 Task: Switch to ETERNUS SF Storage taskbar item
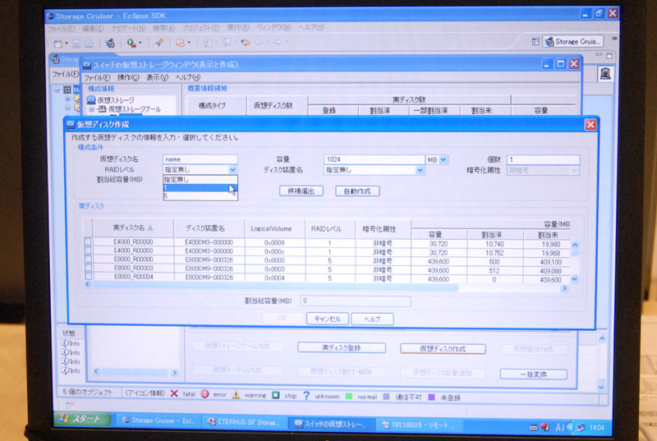243,422
